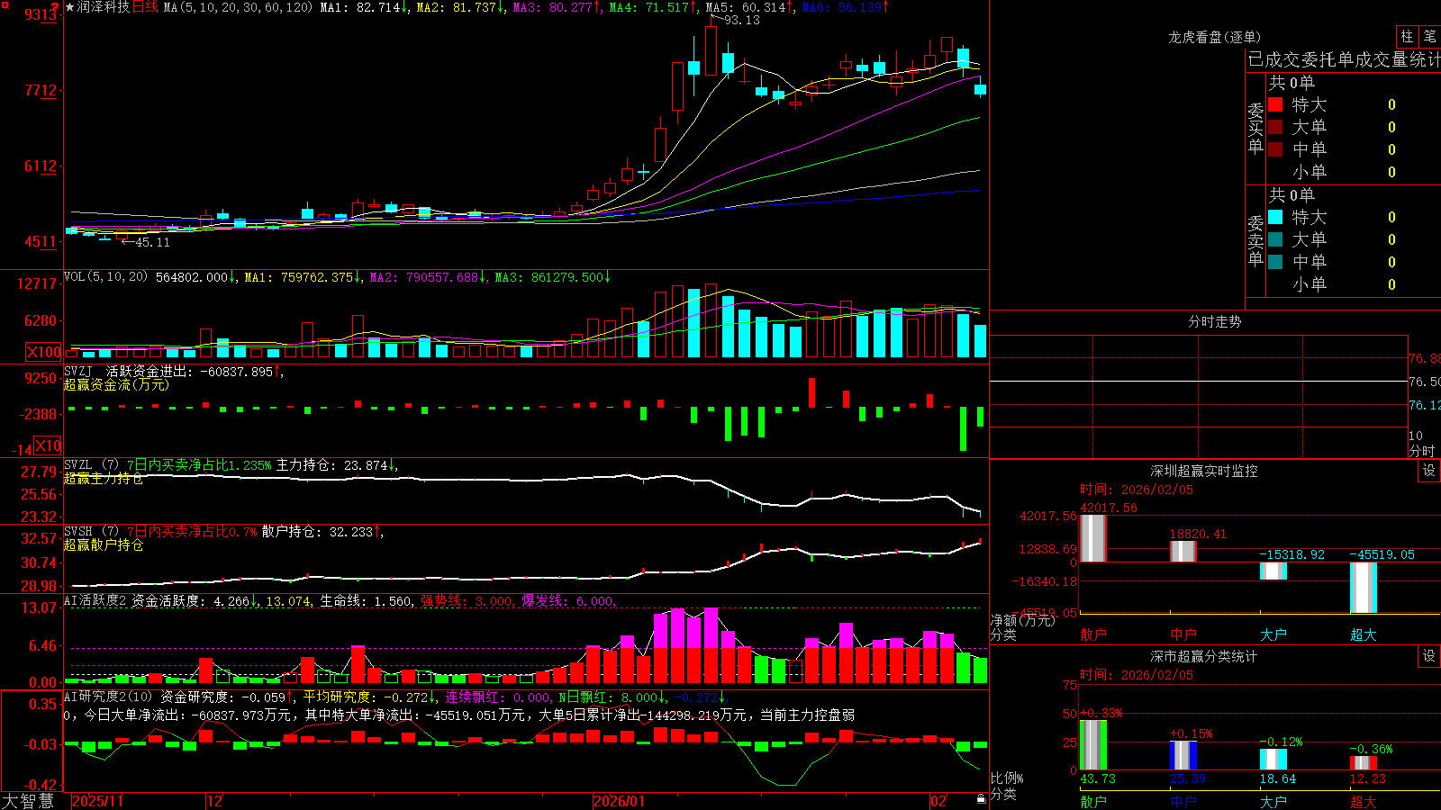Click the 活跃资金进出: -60837.895 value
The width and height of the screenshot is (1441, 810).
[x=195, y=372]
